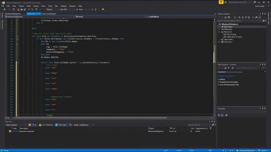The width and height of the screenshot is (271, 152).
Task: Open the Analyze menu
Action: point(64,6)
